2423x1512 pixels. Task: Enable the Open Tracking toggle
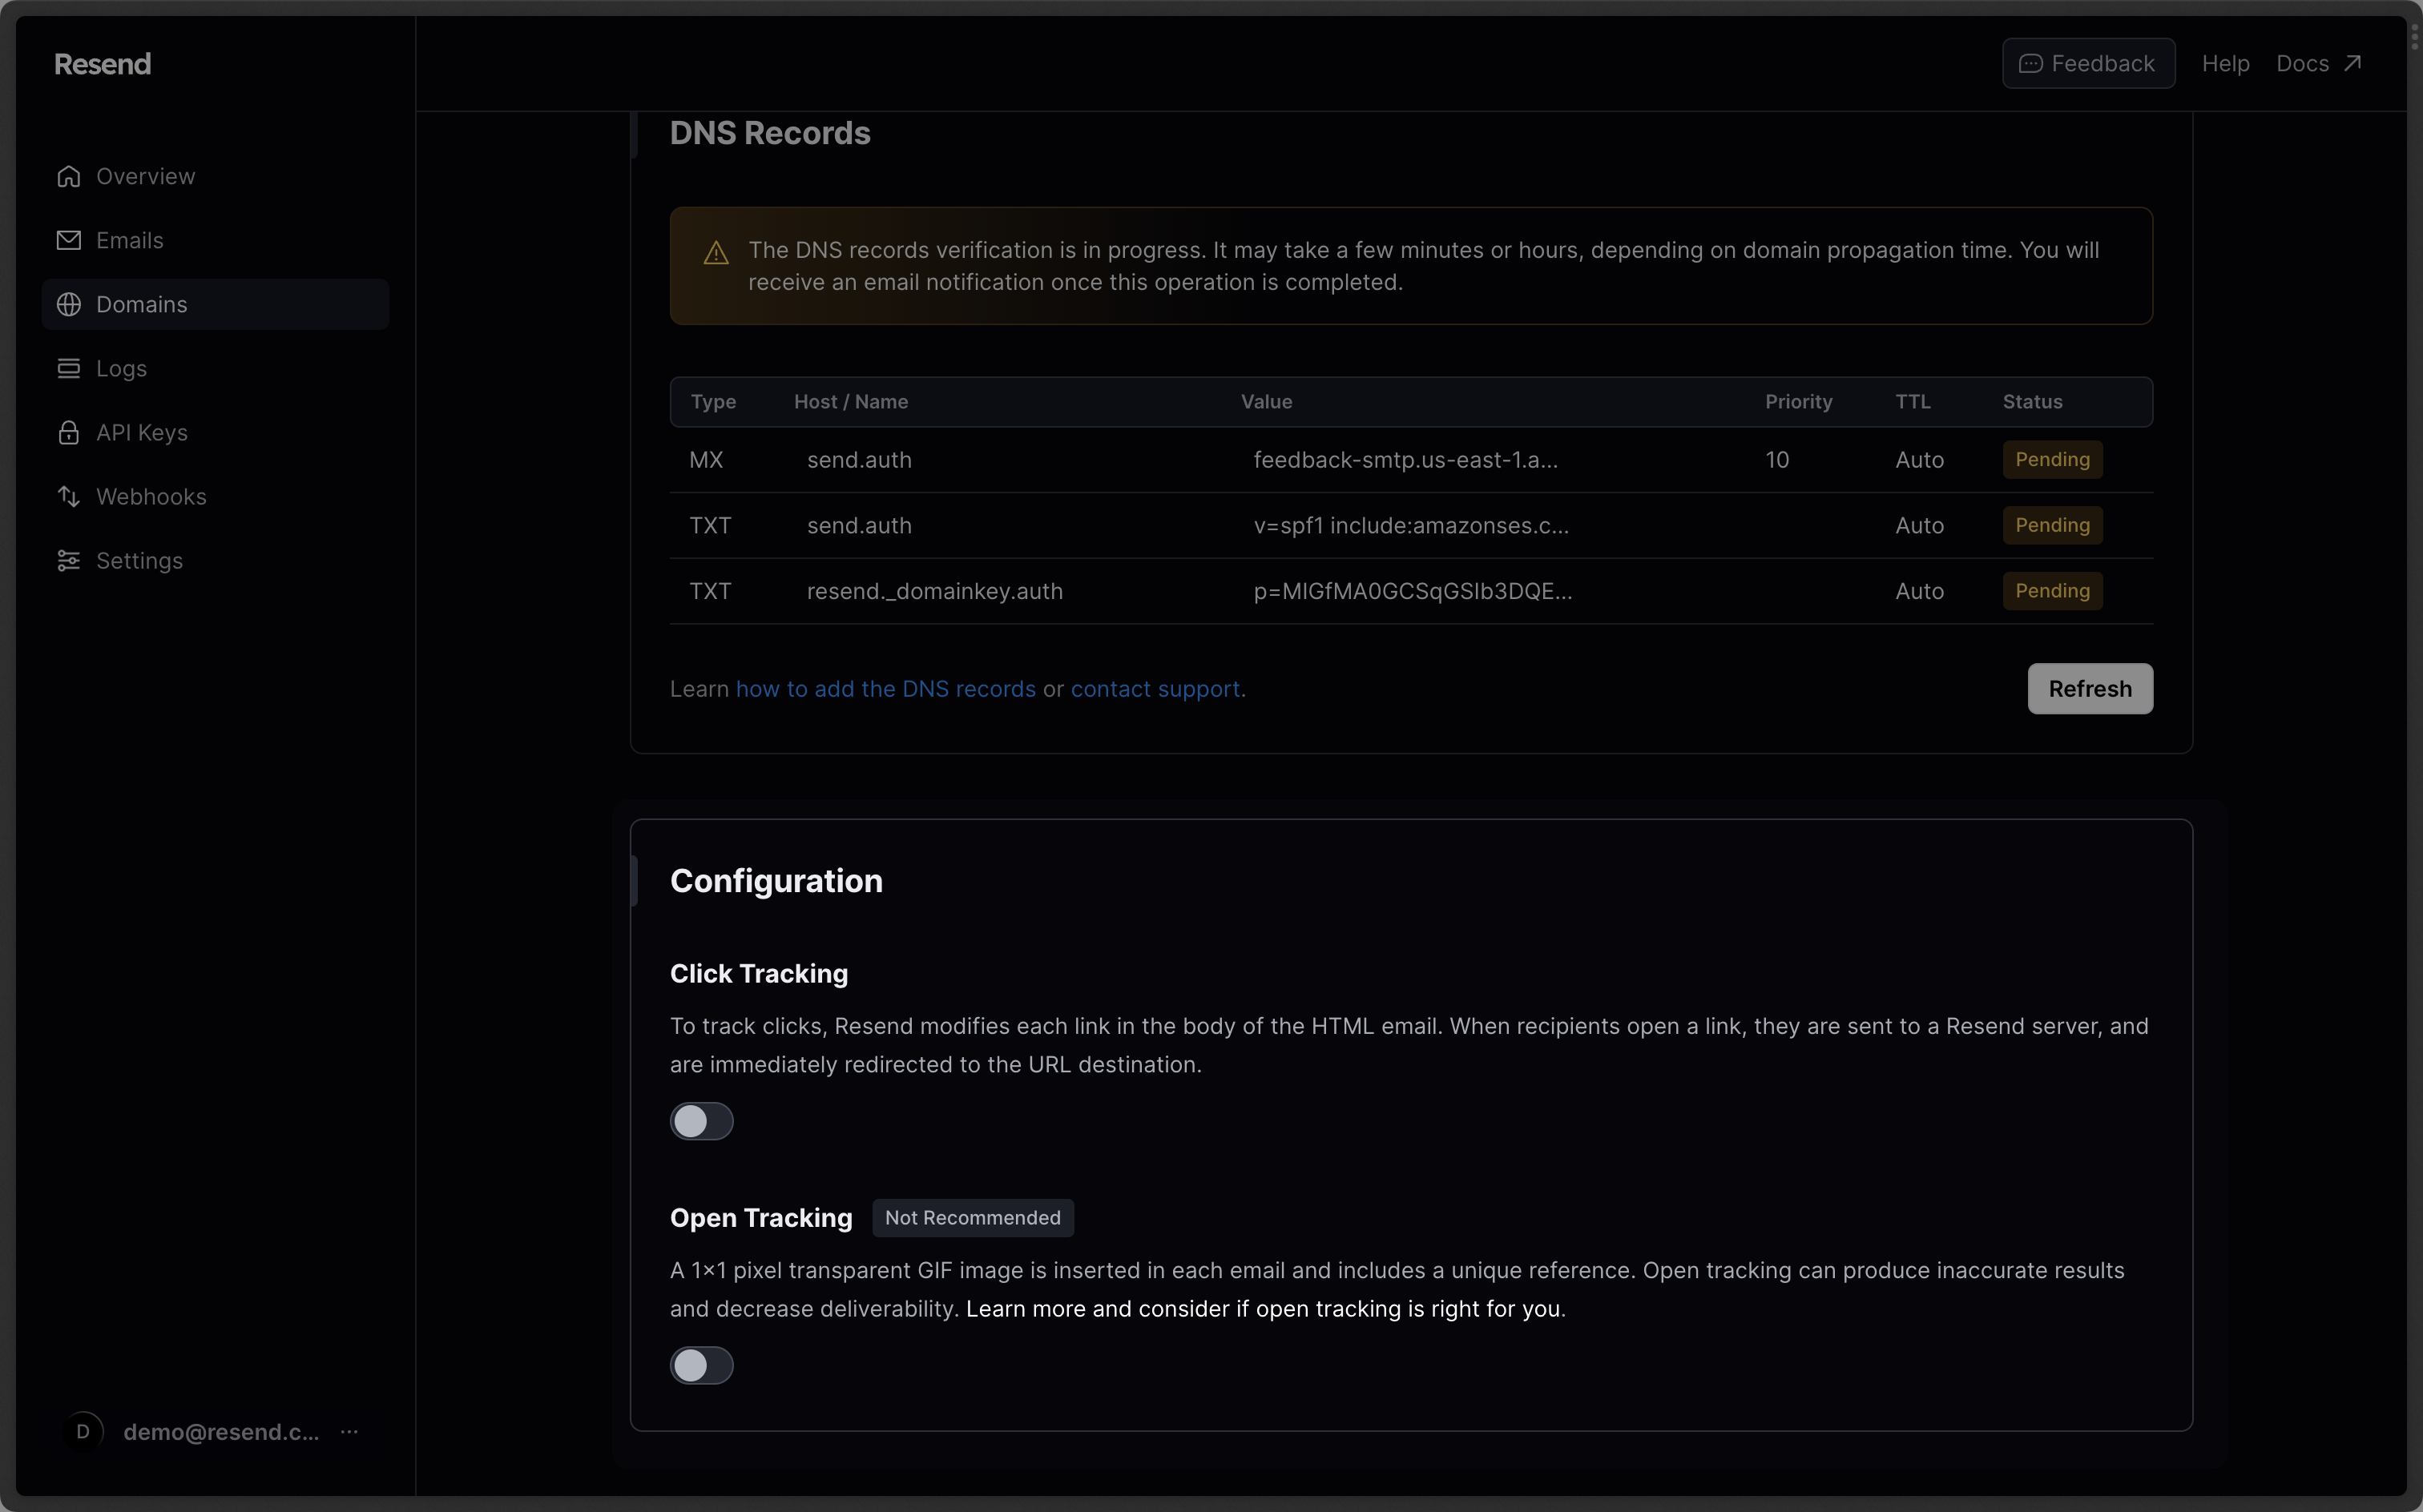coord(701,1365)
